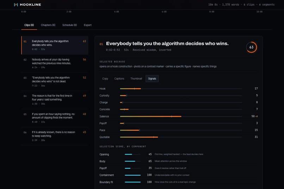This screenshot has width=284, height=189.
Task: Select clip 05 'If you spent an hour saying nothing'
Action: click(55, 118)
